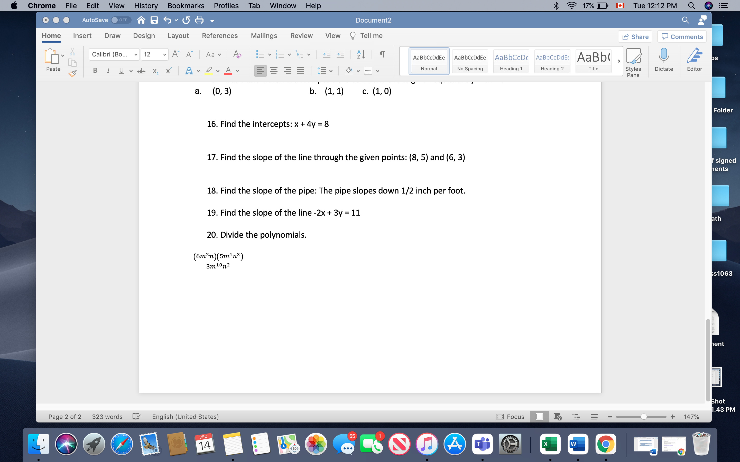
Task: Switch to the Insert ribbon tab
Action: coord(82,36)
